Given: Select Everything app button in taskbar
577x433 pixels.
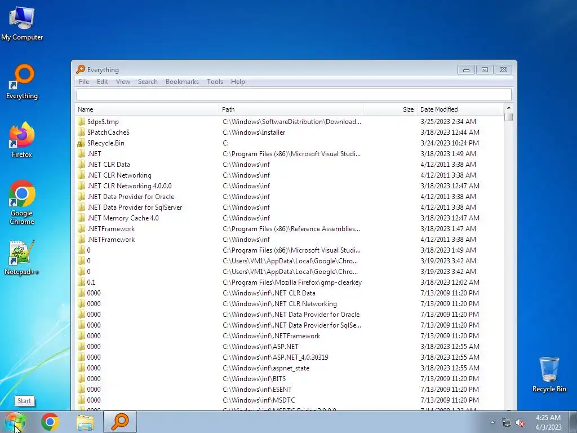Looking at the screenshot, I should [120, 422].
